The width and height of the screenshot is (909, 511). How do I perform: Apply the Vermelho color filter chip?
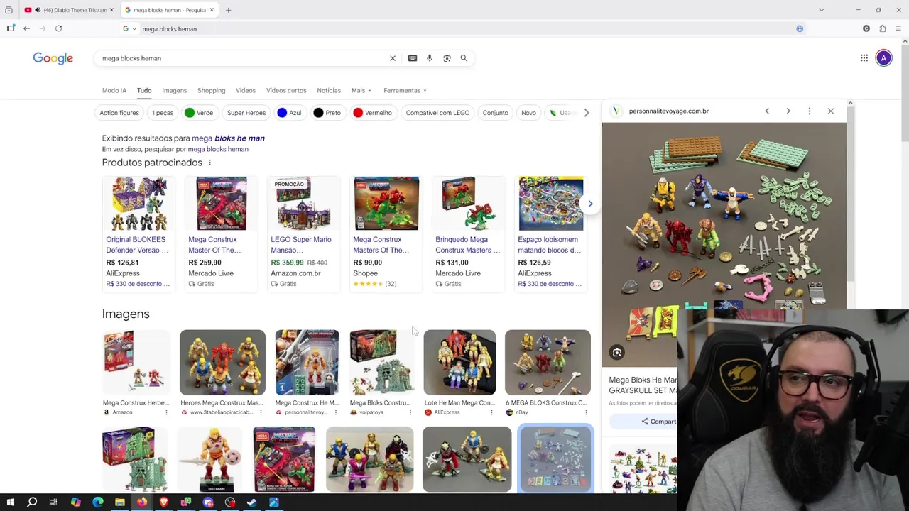pyautogui.click(x=373, y=113)
